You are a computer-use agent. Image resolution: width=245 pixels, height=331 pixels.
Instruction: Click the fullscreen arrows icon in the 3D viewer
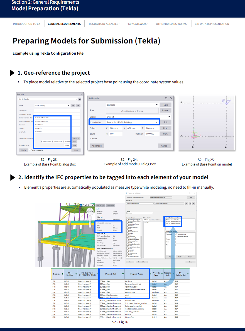coord(93,205)
